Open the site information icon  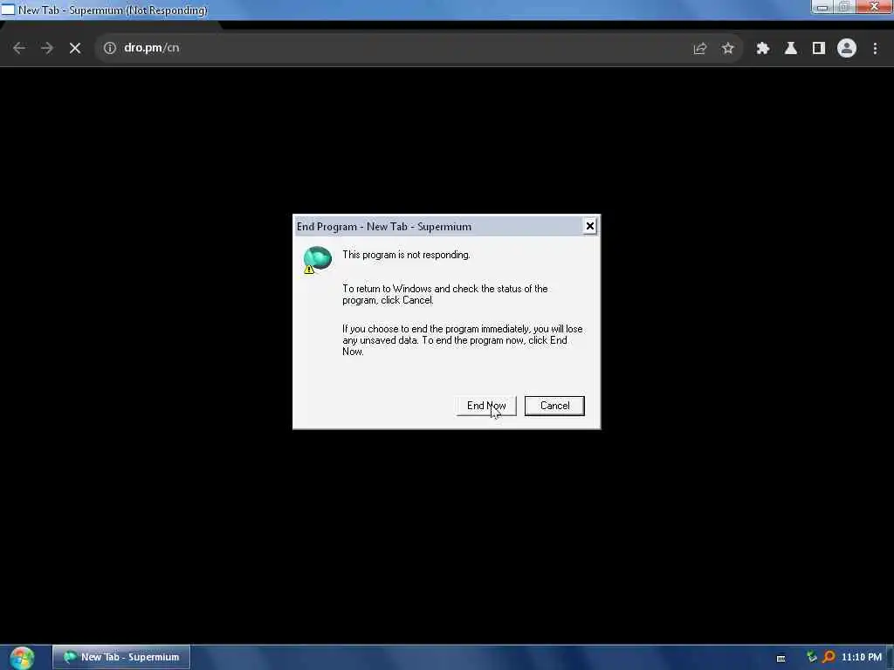pos(109,49)
